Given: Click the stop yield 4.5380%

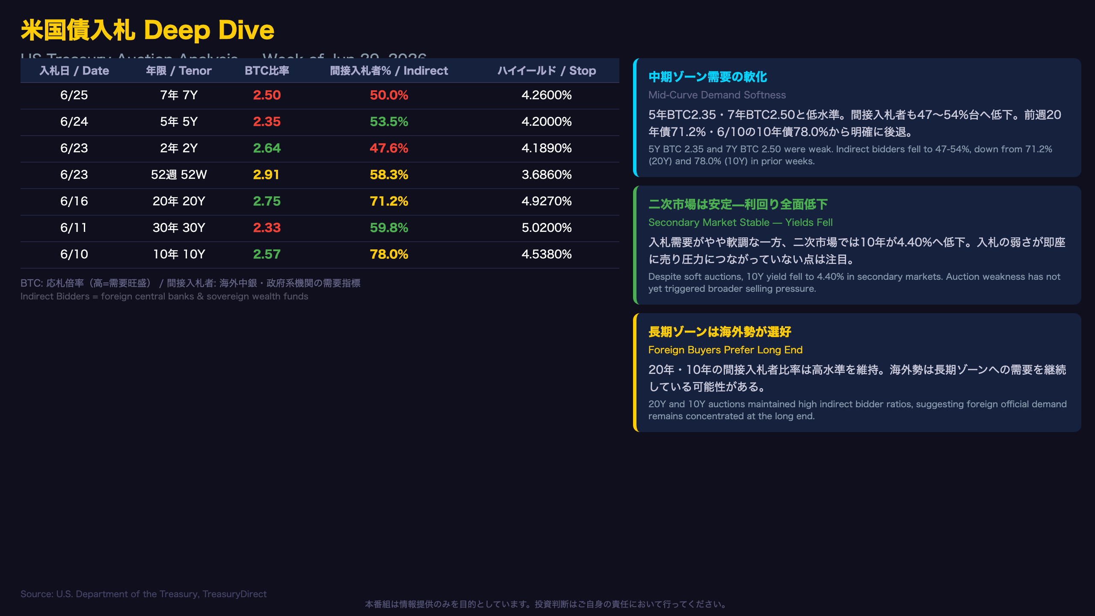Looking at the screenshot, I should point(547,254).
